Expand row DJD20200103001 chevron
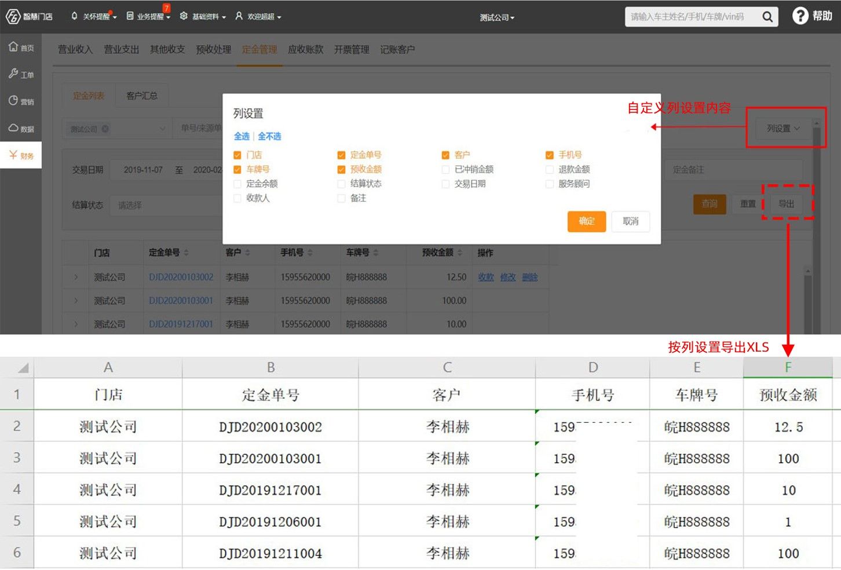The height and width of the screenshot is (570, 841). tap(76, 301)
